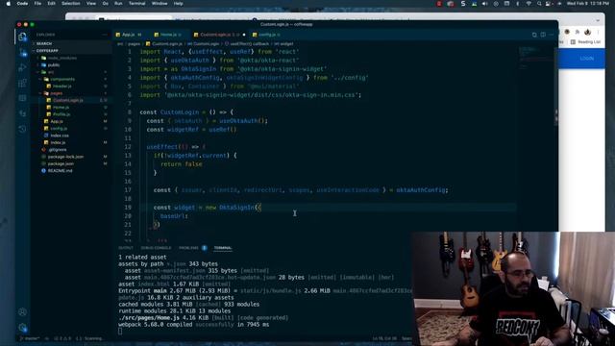Collapse the components folder

tap(71, 79)
